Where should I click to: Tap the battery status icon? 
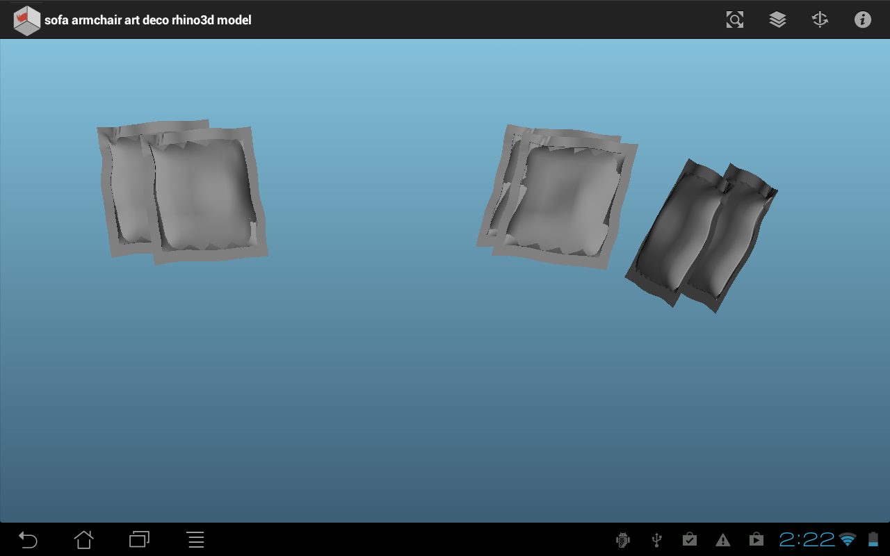click(x=873, y=539)
